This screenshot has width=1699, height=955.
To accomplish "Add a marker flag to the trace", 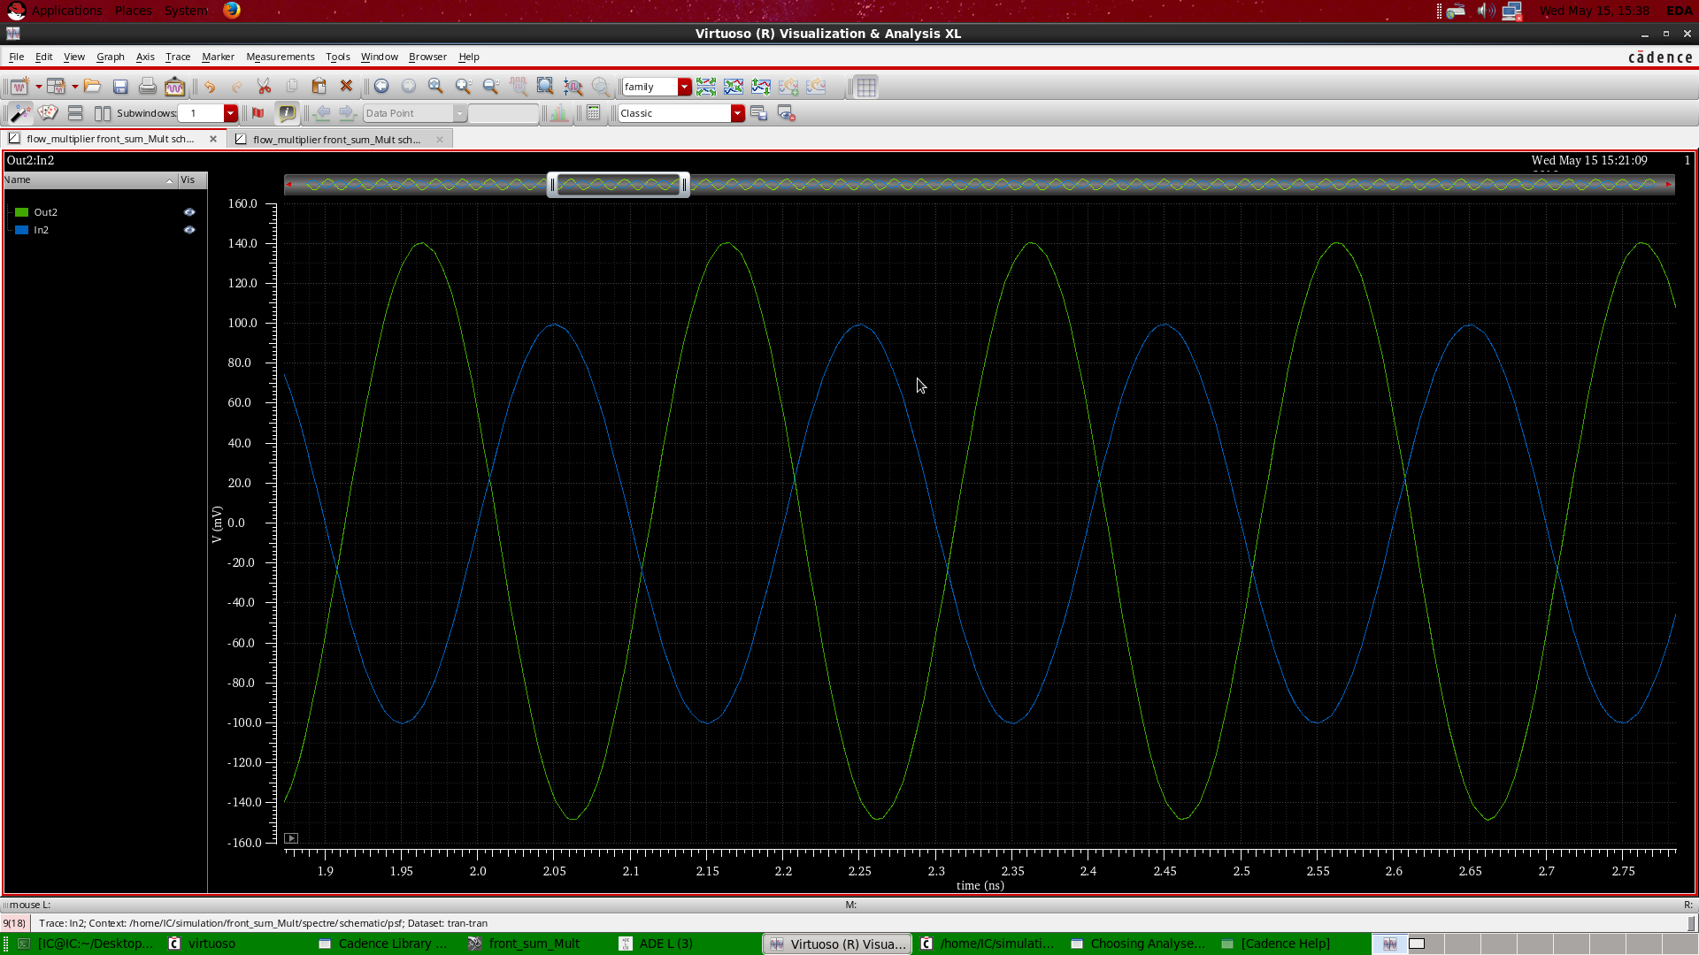I will [x=258, y=113].
